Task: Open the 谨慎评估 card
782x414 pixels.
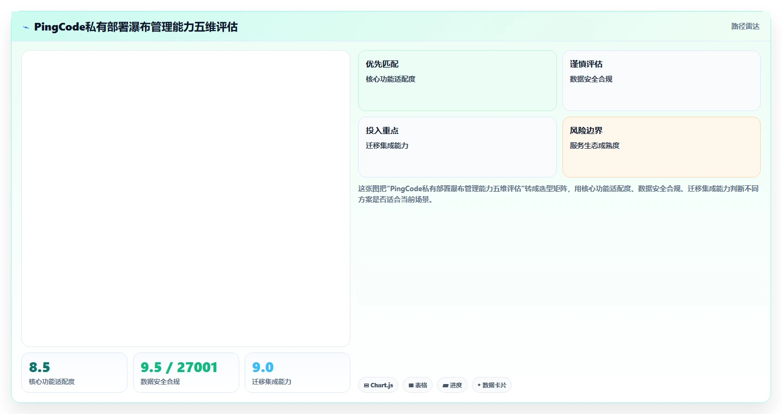Action: coord(661,81)
